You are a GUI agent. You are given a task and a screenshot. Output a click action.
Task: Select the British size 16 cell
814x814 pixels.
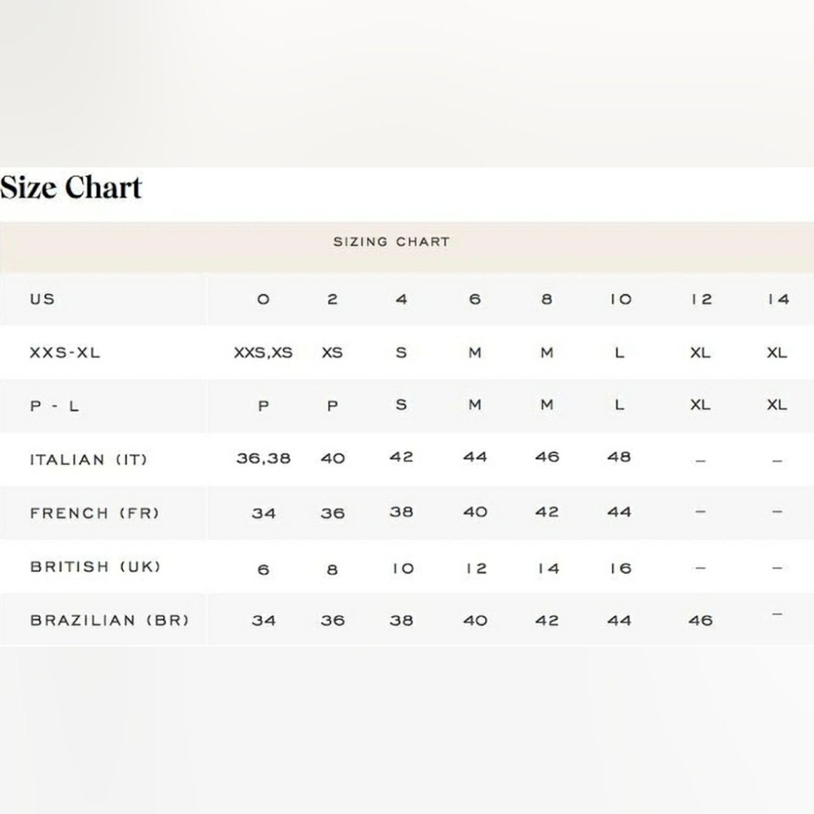point(621,568)
